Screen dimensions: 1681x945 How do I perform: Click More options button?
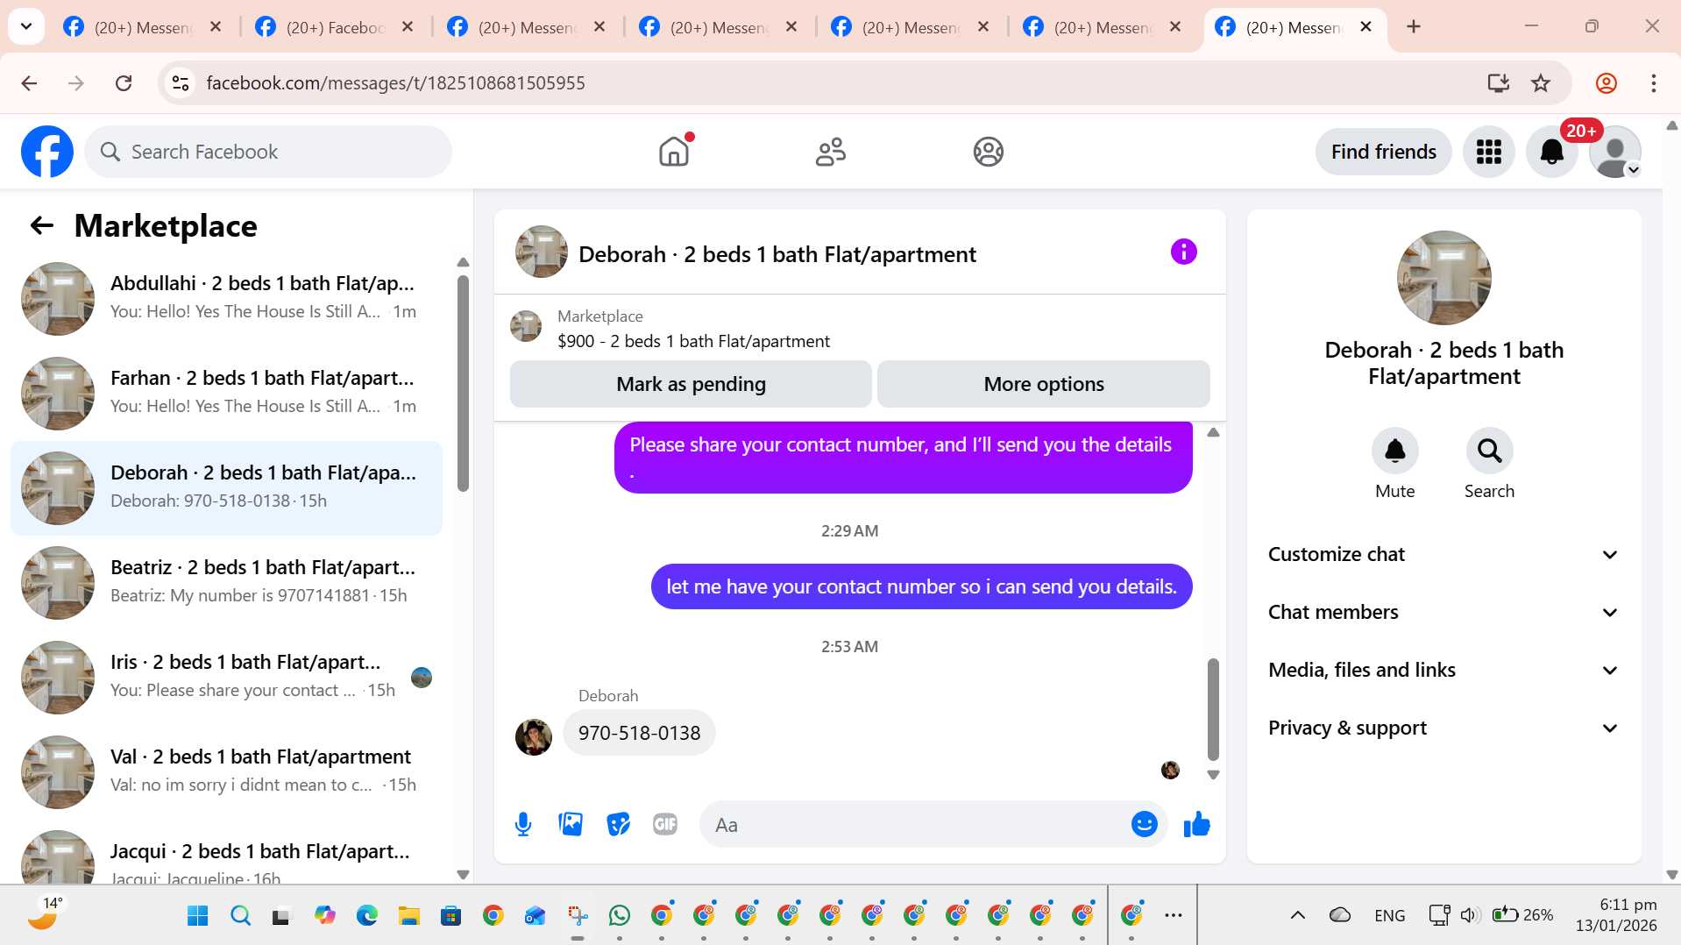click(1043, 384)
